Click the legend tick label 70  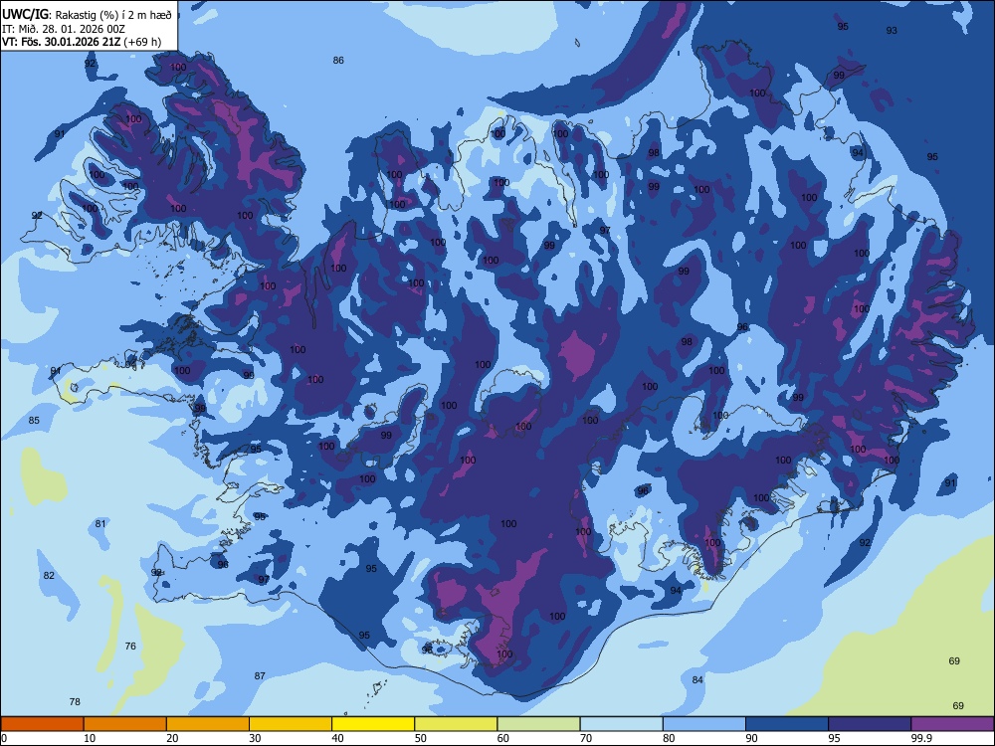point(586,738)
